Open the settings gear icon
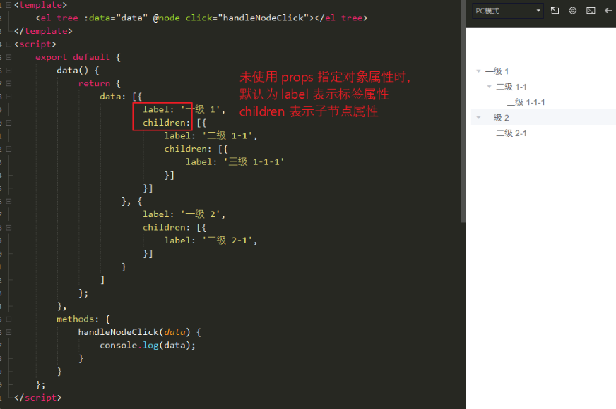Viewport: 616px width, 409px height. pos(572,11)
